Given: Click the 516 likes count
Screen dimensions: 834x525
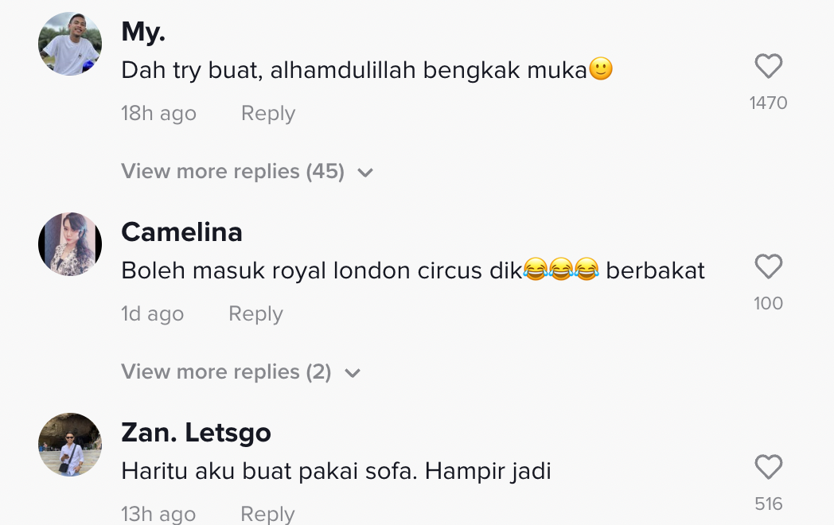Looking at the screenshot, I should (x=768, y=504).
